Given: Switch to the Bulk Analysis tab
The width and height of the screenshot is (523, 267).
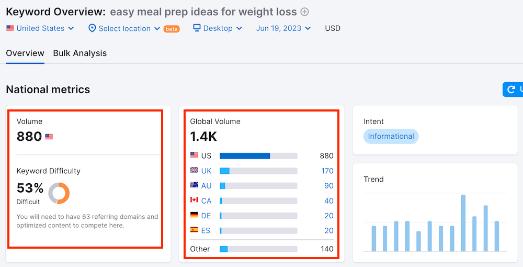Looking at the screenshot, I should click(x=80, y=53).
